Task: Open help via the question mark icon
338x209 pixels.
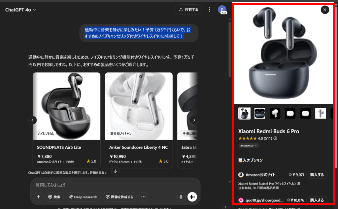Action: pyautogui.click(x=225, y=207)
